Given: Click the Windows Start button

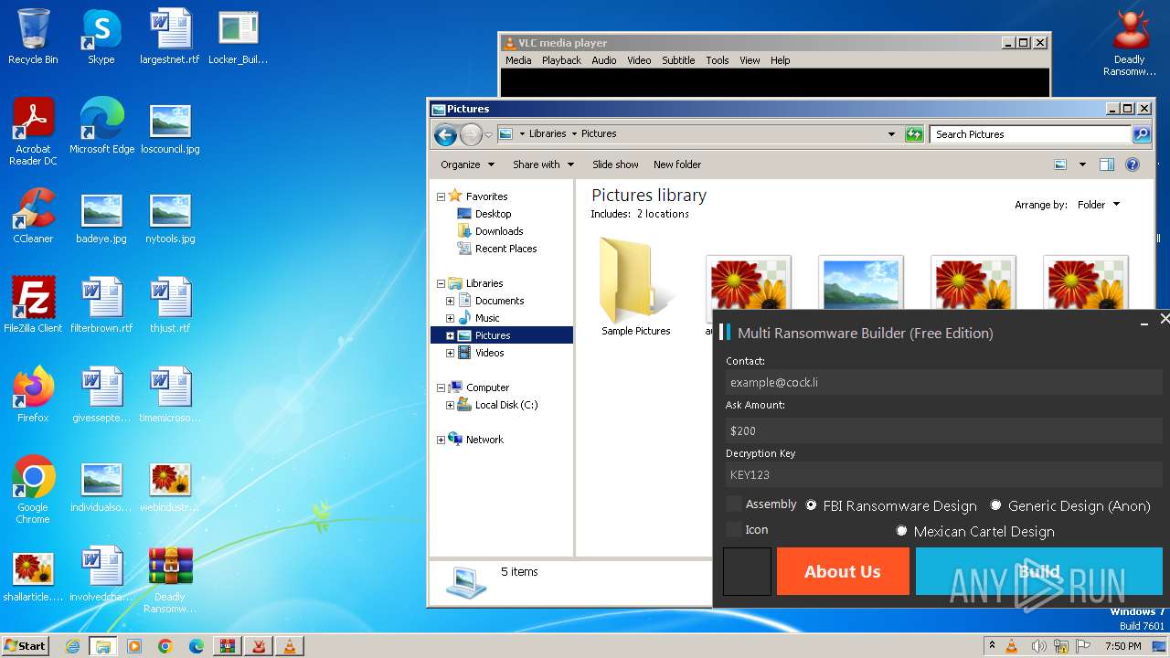Looking at the screenshot, I should click(x=25, y=646).
